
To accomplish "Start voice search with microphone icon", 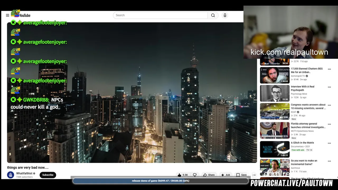I will (x=225, y=15).
